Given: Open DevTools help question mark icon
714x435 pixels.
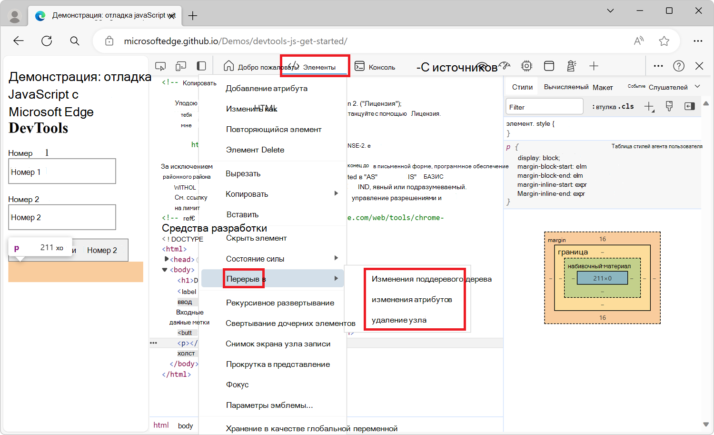Looking at the screenshot, I should click(x=679, y=66).
